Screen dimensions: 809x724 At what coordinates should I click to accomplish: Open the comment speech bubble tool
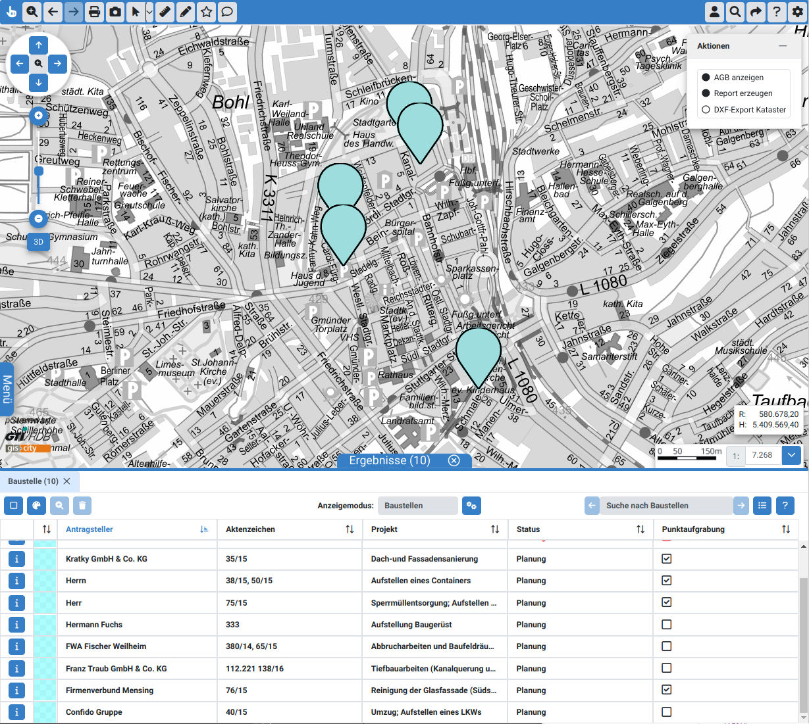pyautogui.click(x=227, y=12)
